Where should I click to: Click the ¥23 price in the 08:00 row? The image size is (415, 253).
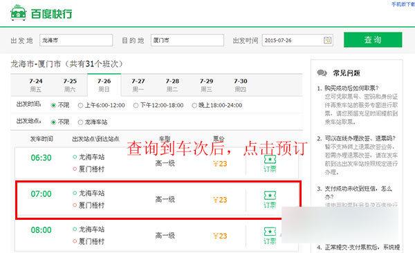point(220,236)
